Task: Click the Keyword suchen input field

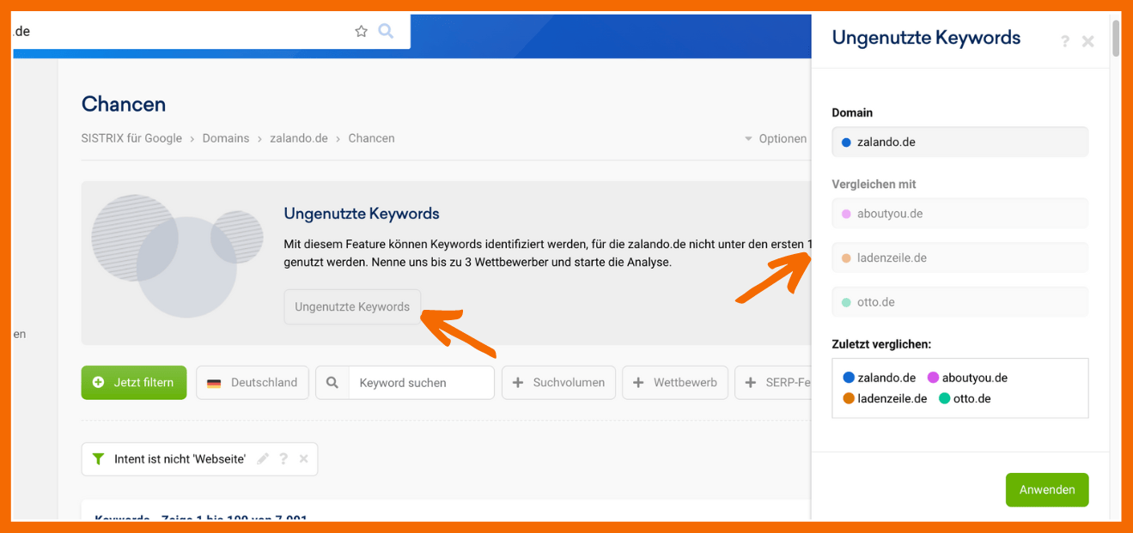Action: click(x=420, y=383)
